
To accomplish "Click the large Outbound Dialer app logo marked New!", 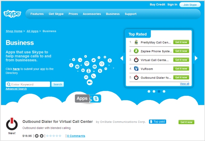I will click(x=12, y=124).
